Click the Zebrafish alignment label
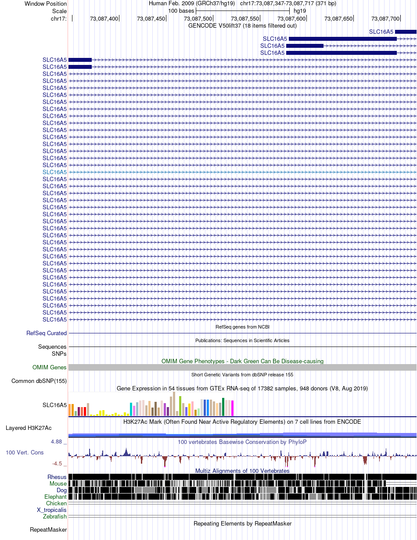 coord(55,516)
